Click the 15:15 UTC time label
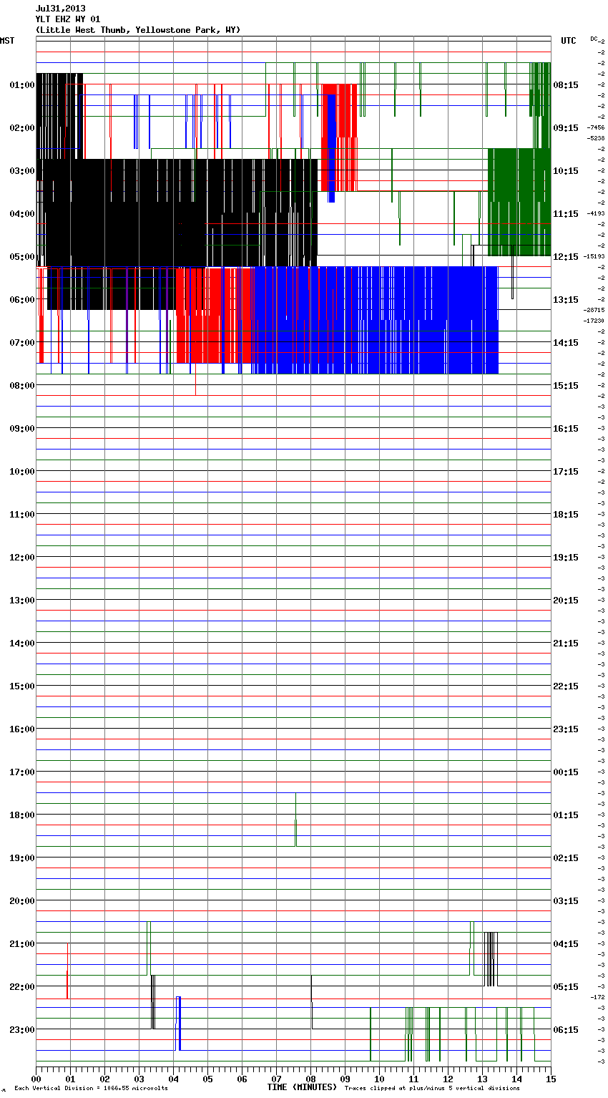 point(566,386)
